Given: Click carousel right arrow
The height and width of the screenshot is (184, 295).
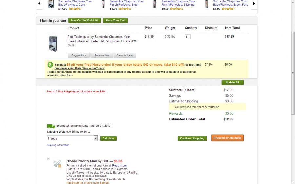Looking at the screenshot, I should tap(254, 4).
